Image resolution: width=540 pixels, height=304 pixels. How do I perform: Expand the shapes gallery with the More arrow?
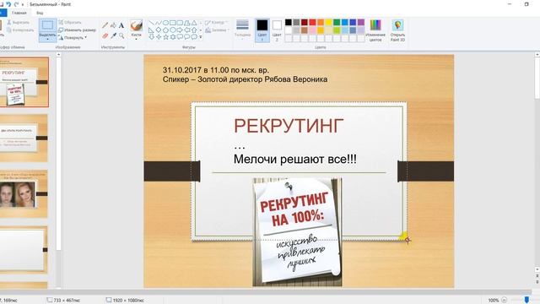[201, 37]
